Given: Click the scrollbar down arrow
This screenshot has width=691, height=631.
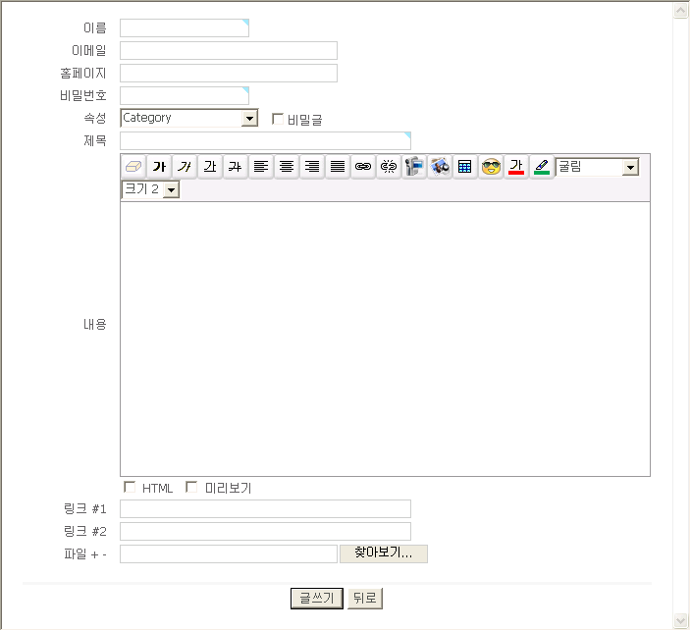Looking at the screenshot, I should tap(681, 620).
